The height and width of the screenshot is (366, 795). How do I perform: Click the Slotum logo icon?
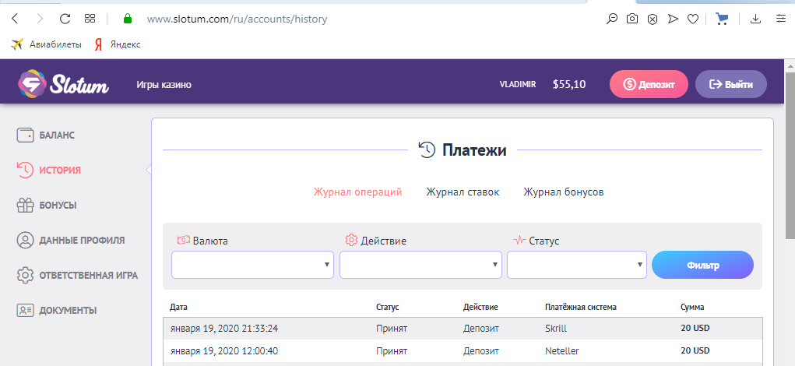click(31, 83)
